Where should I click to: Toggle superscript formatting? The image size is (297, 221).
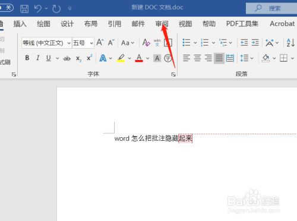tap(90, 58)
